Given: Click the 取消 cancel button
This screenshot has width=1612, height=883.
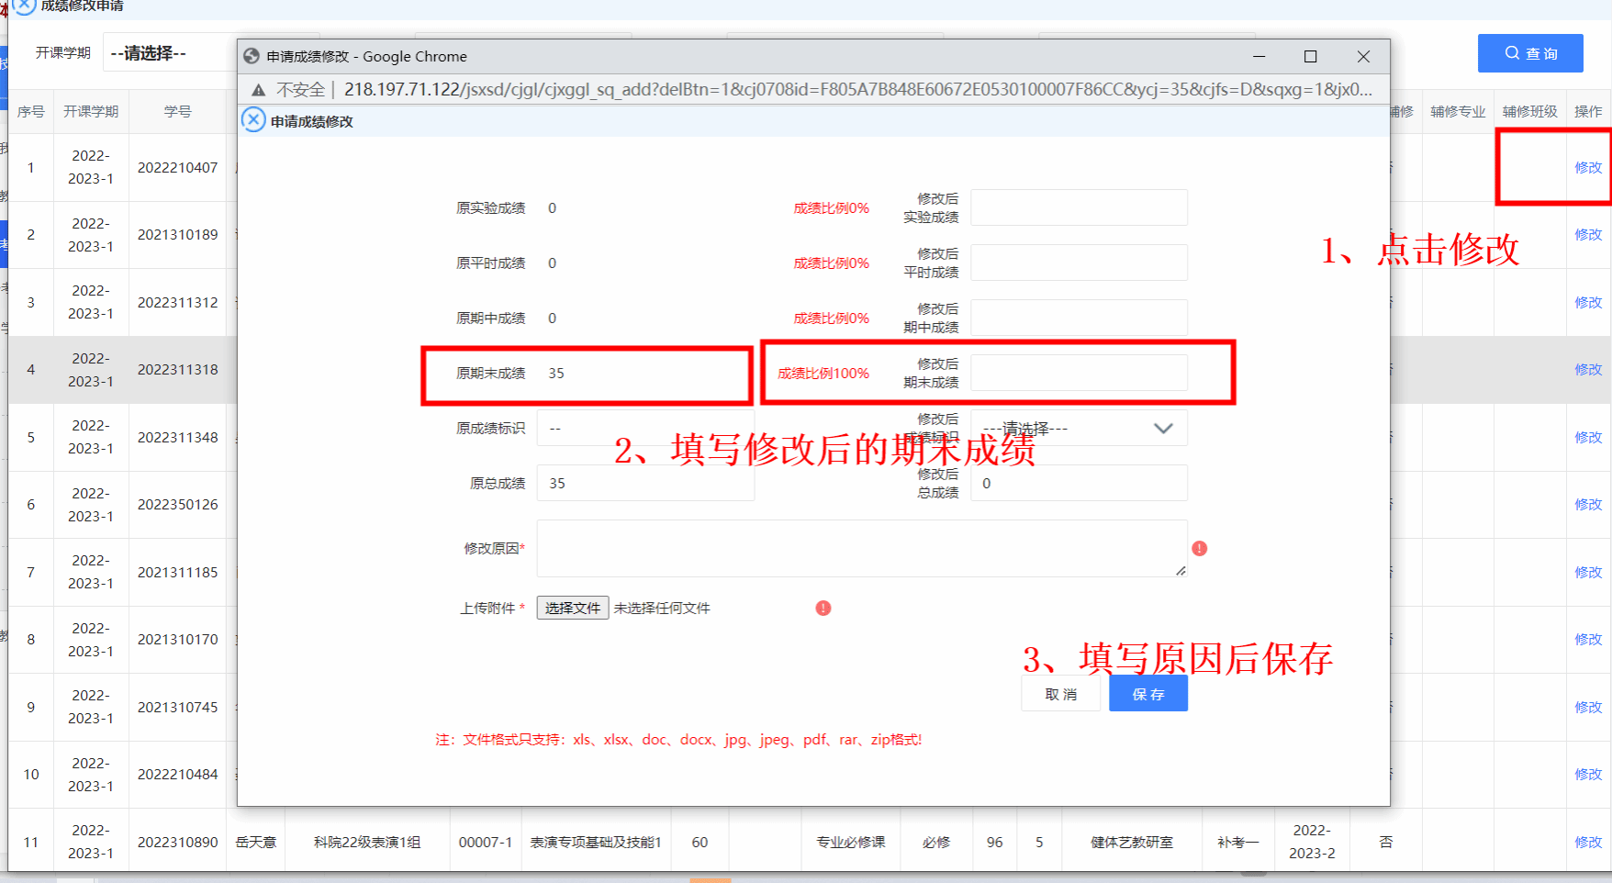Looking at the screenshot, I should click(x=1060, y=694).
